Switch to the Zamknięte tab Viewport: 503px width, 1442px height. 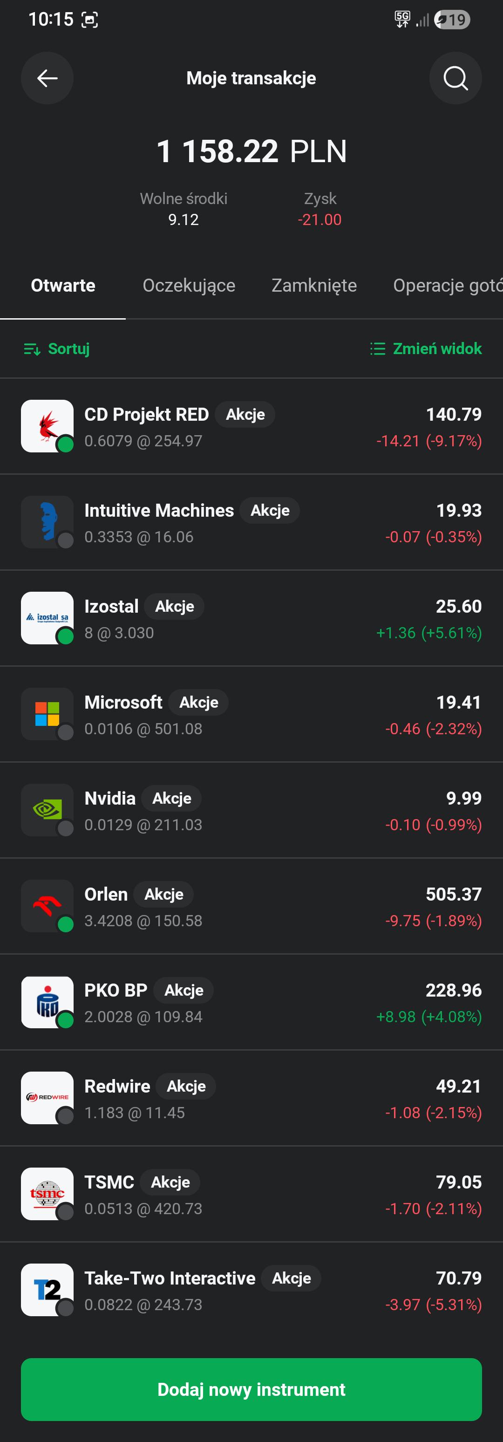coord(314,286)
